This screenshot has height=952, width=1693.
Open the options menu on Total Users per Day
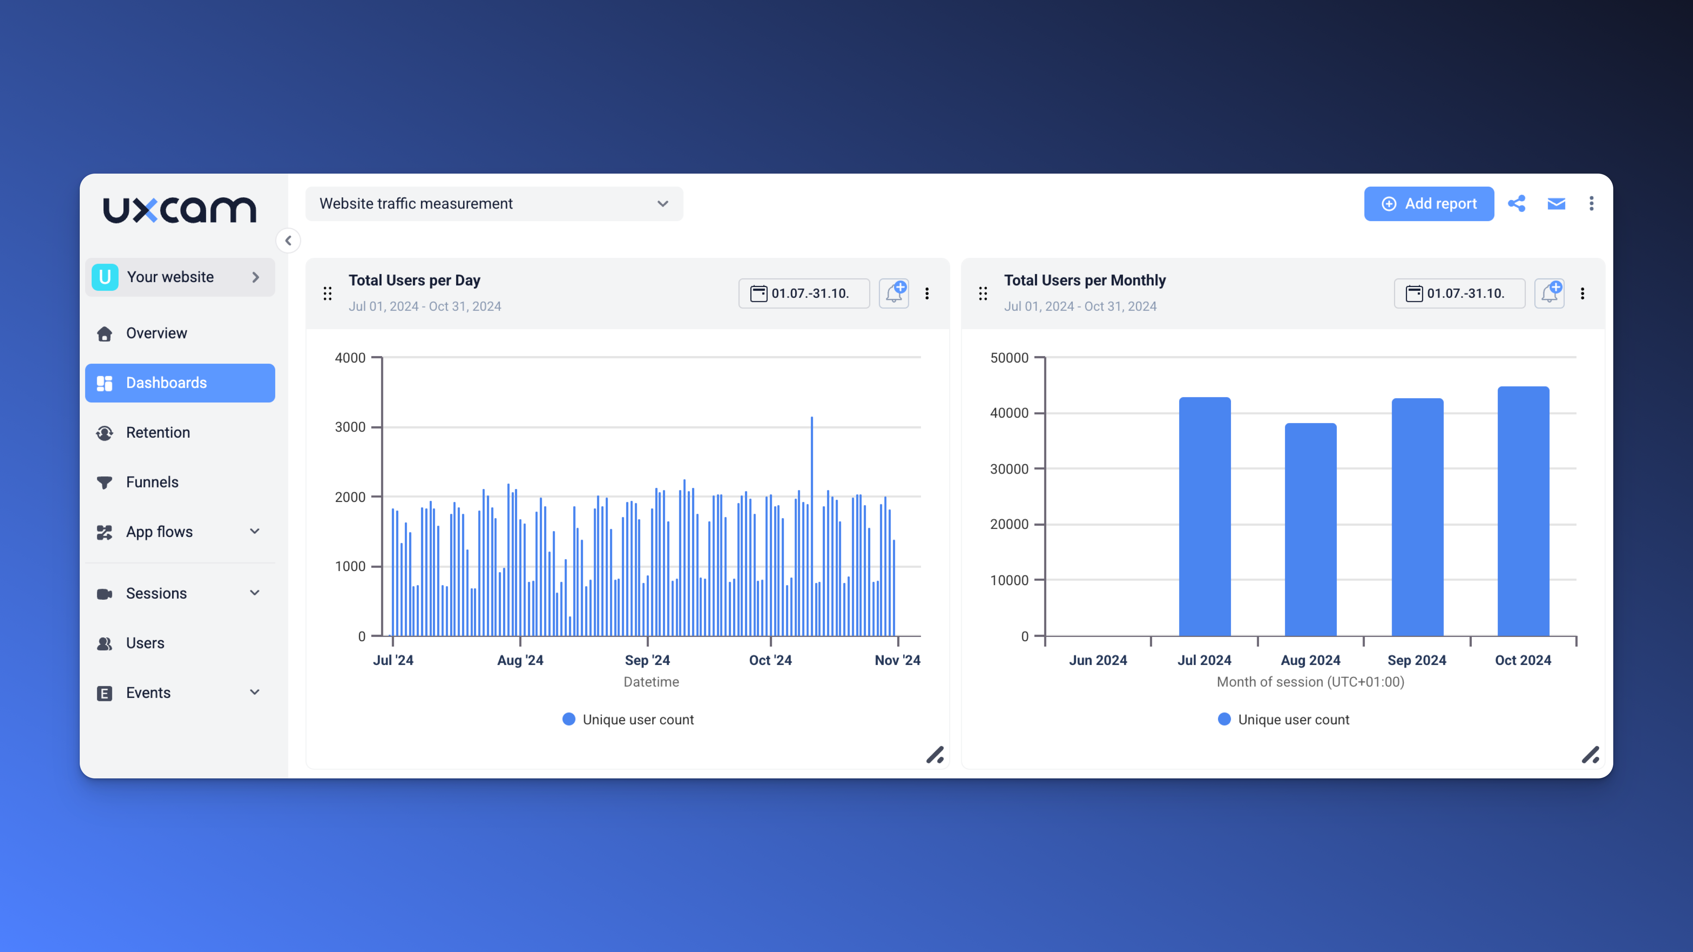pos(928,294)
